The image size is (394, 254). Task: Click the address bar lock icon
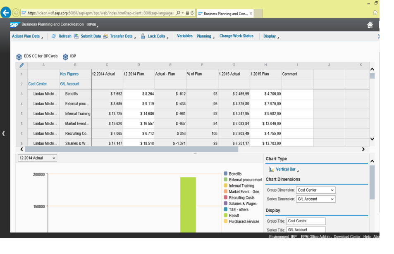click(187, 13)
